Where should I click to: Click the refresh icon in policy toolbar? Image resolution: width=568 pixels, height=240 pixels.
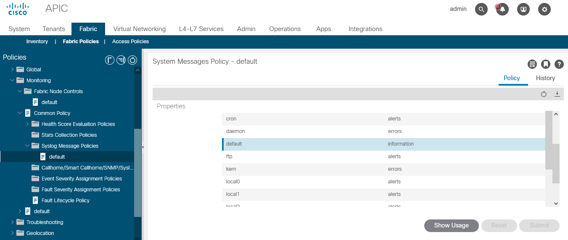[544, 94]
